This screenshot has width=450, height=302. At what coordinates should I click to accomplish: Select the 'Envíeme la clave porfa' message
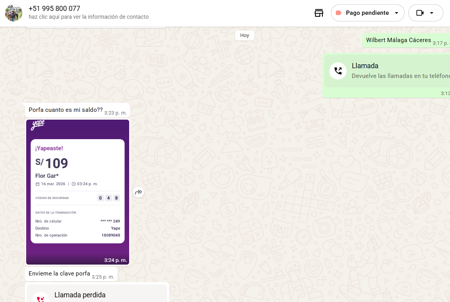(59, 274)
